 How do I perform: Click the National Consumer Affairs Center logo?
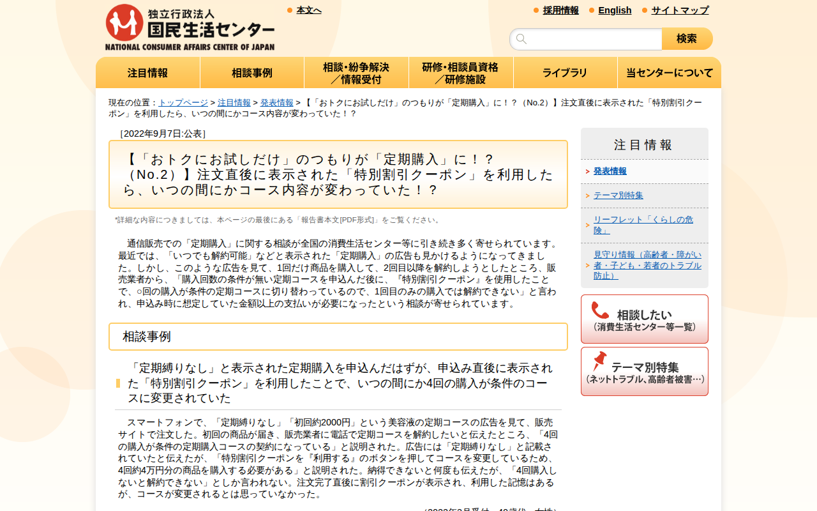tap(190, 27)
